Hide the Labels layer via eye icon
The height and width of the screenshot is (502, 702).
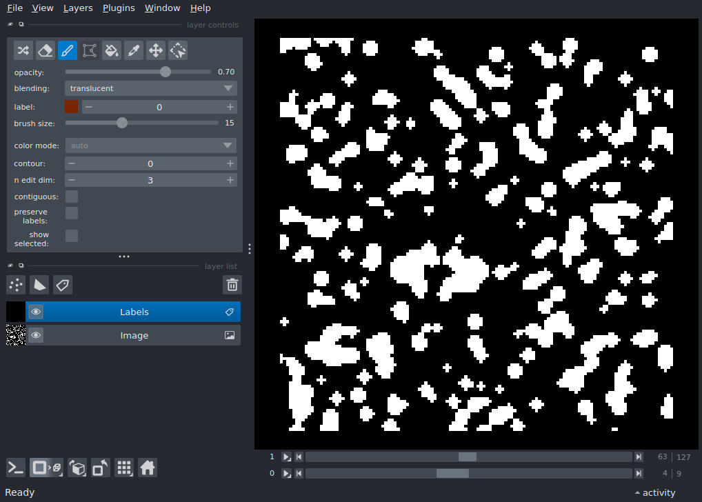(36, 312)
